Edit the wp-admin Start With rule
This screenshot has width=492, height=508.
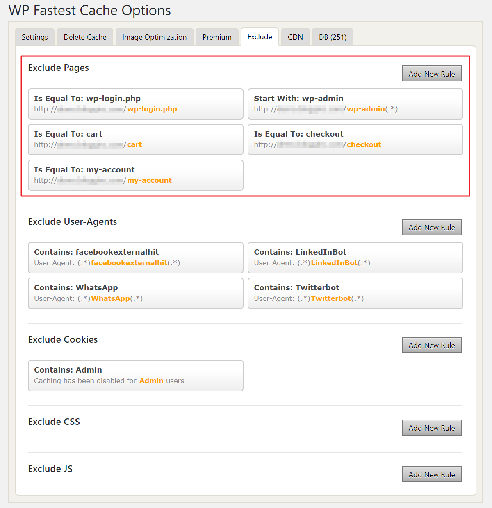point(355,104)
